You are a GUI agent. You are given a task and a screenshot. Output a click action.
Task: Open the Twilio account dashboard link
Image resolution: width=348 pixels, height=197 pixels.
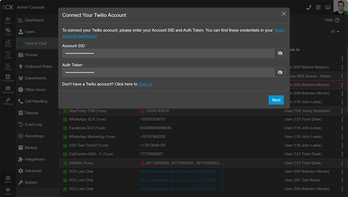coord(79,36)
